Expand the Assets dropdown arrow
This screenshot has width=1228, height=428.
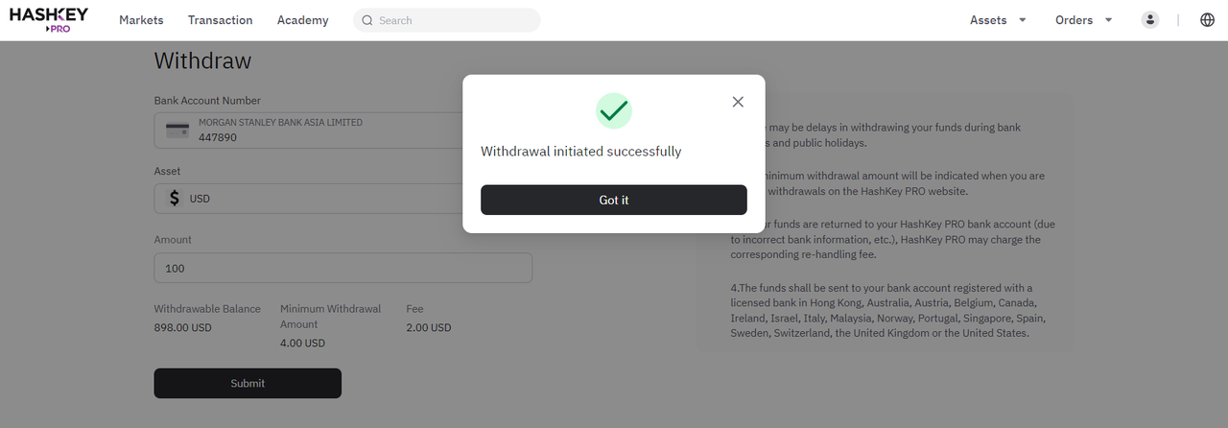(1023, 20)
